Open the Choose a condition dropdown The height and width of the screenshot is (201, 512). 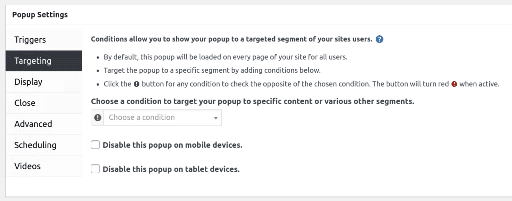162,118
